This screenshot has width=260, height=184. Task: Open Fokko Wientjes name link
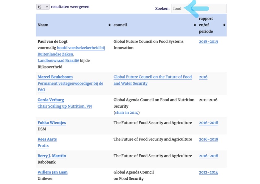(x=52, y=123)
